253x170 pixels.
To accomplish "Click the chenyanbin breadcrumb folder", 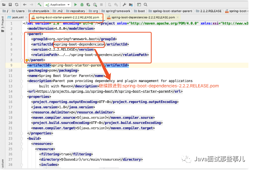I will pos(39,11).
